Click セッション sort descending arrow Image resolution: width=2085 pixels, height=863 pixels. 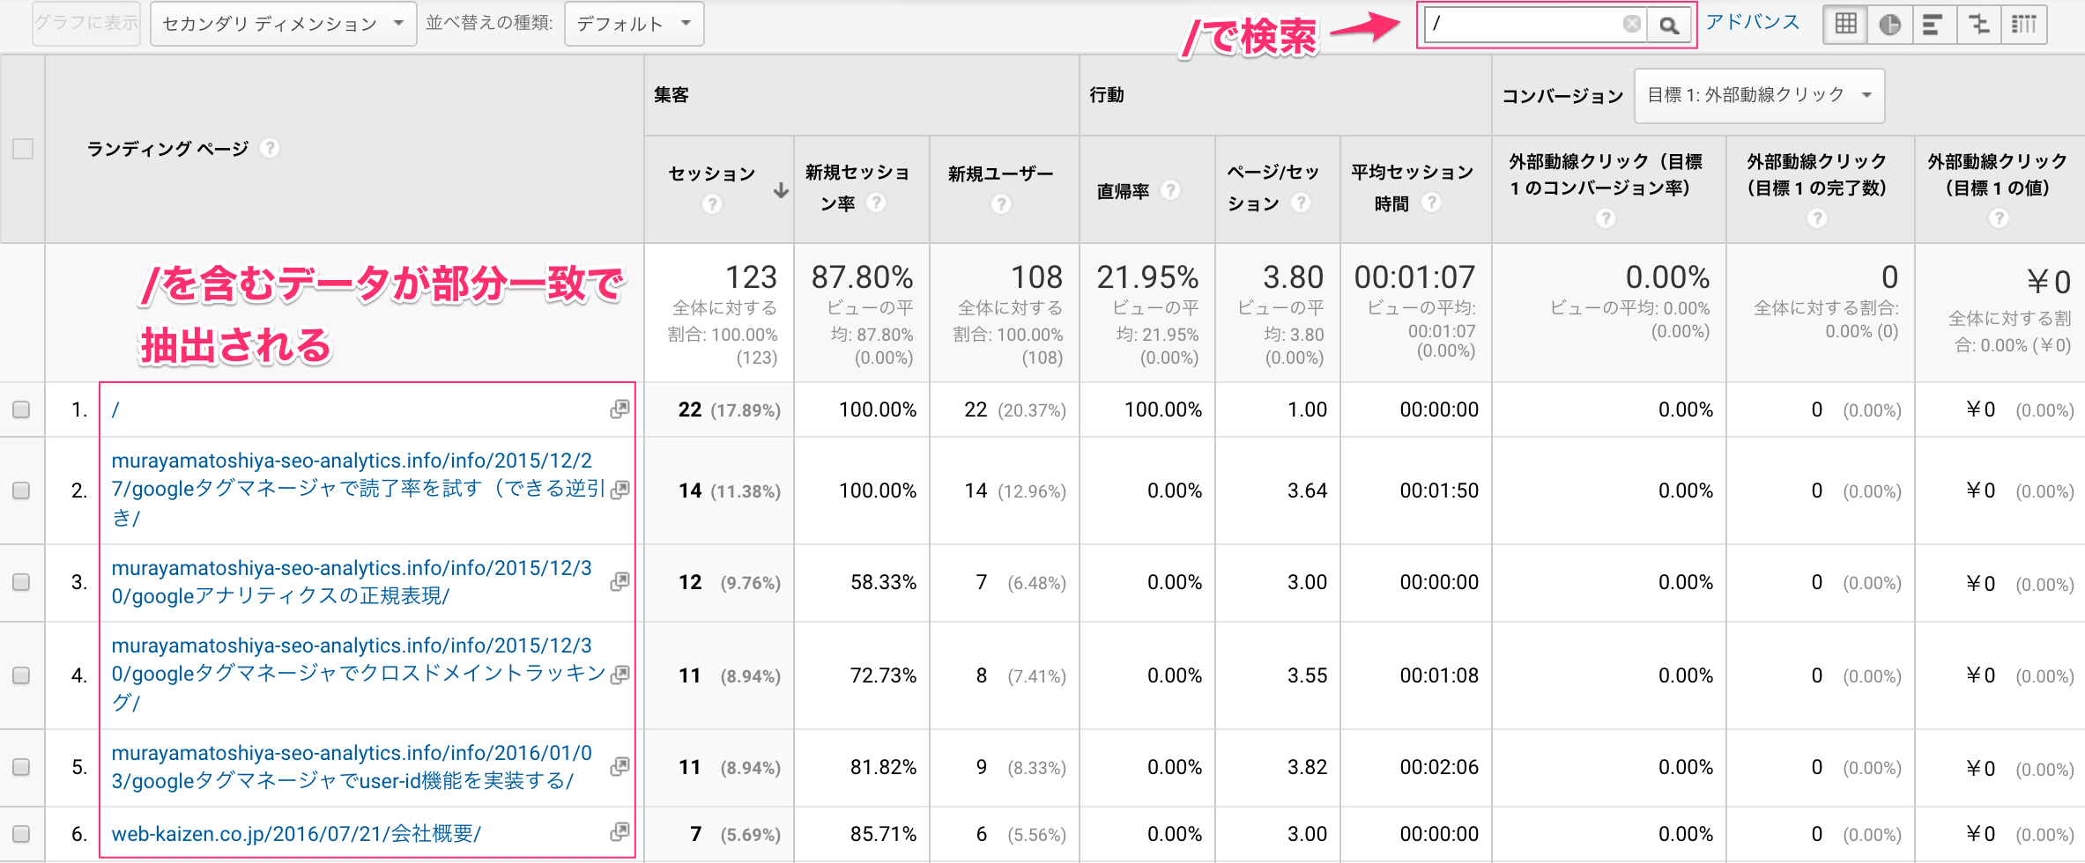(x=781, y=190)
